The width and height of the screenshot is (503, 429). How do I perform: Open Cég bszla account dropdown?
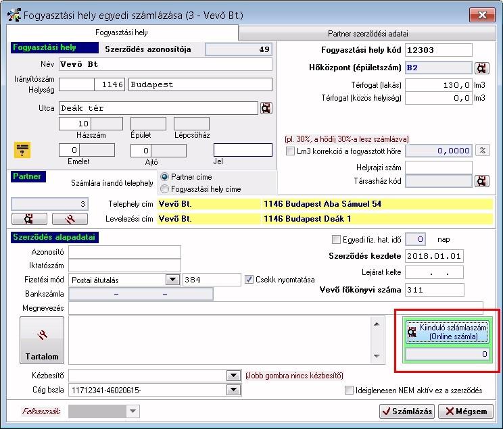[x=233, y=390]
